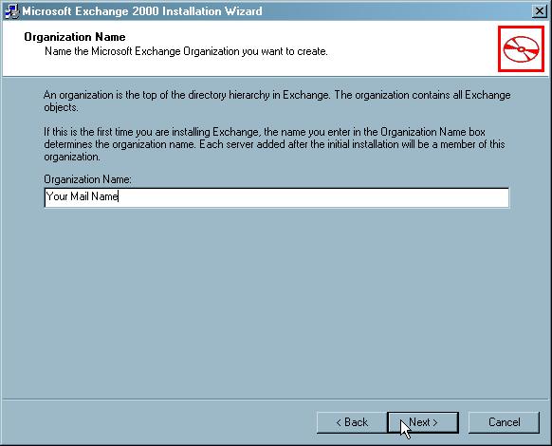Click the separator line above wizard buttons
The height and width of the screenshot is (446, 552).
click(x=276, y=400)
